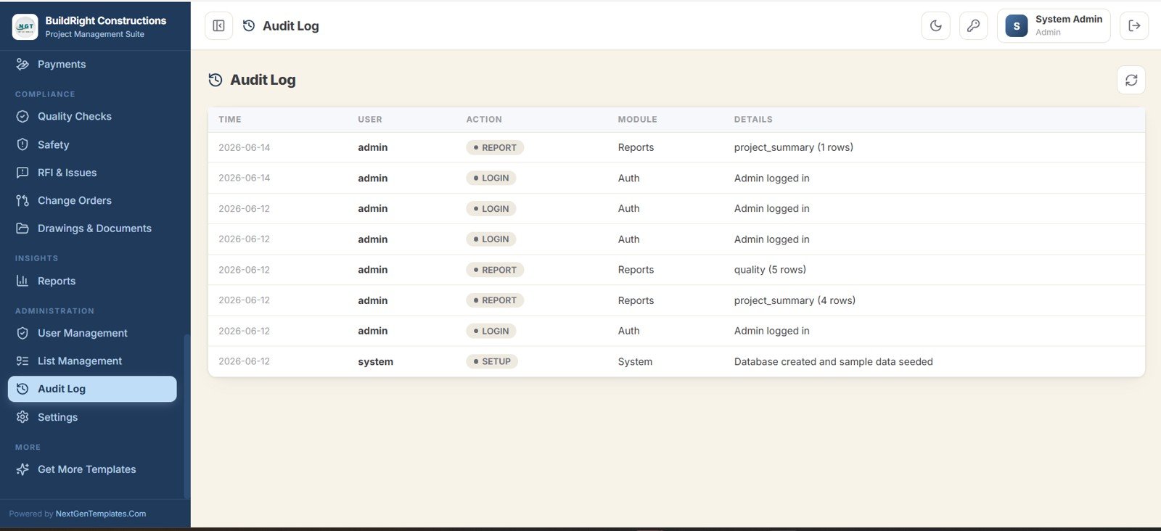Screen dimensions: 1161x531
Task: Click the ACTION column header
Action: pyautogui.click(x=484, y=119)
